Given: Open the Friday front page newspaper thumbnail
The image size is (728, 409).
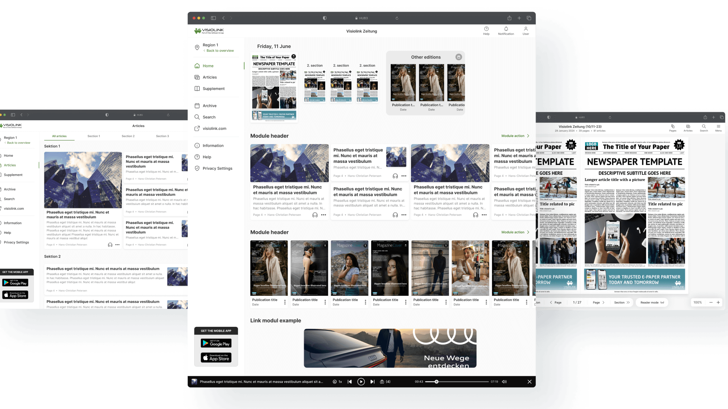Looking at the screenshot, I should [274, 88].
